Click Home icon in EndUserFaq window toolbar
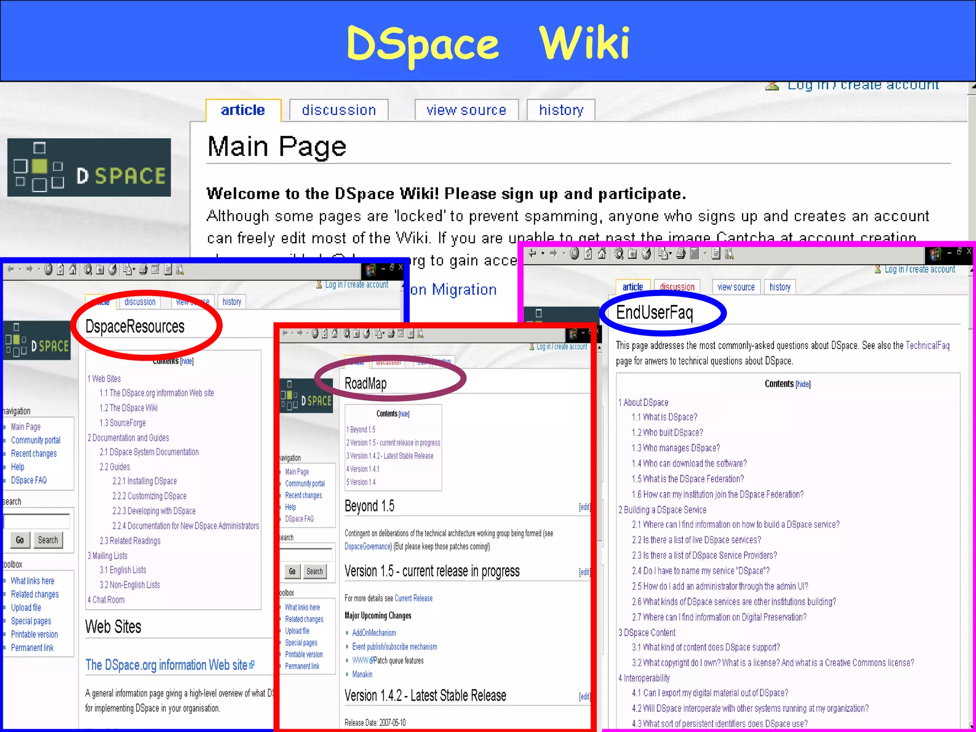Screen dimensions: 976x732 pos(602,253)
